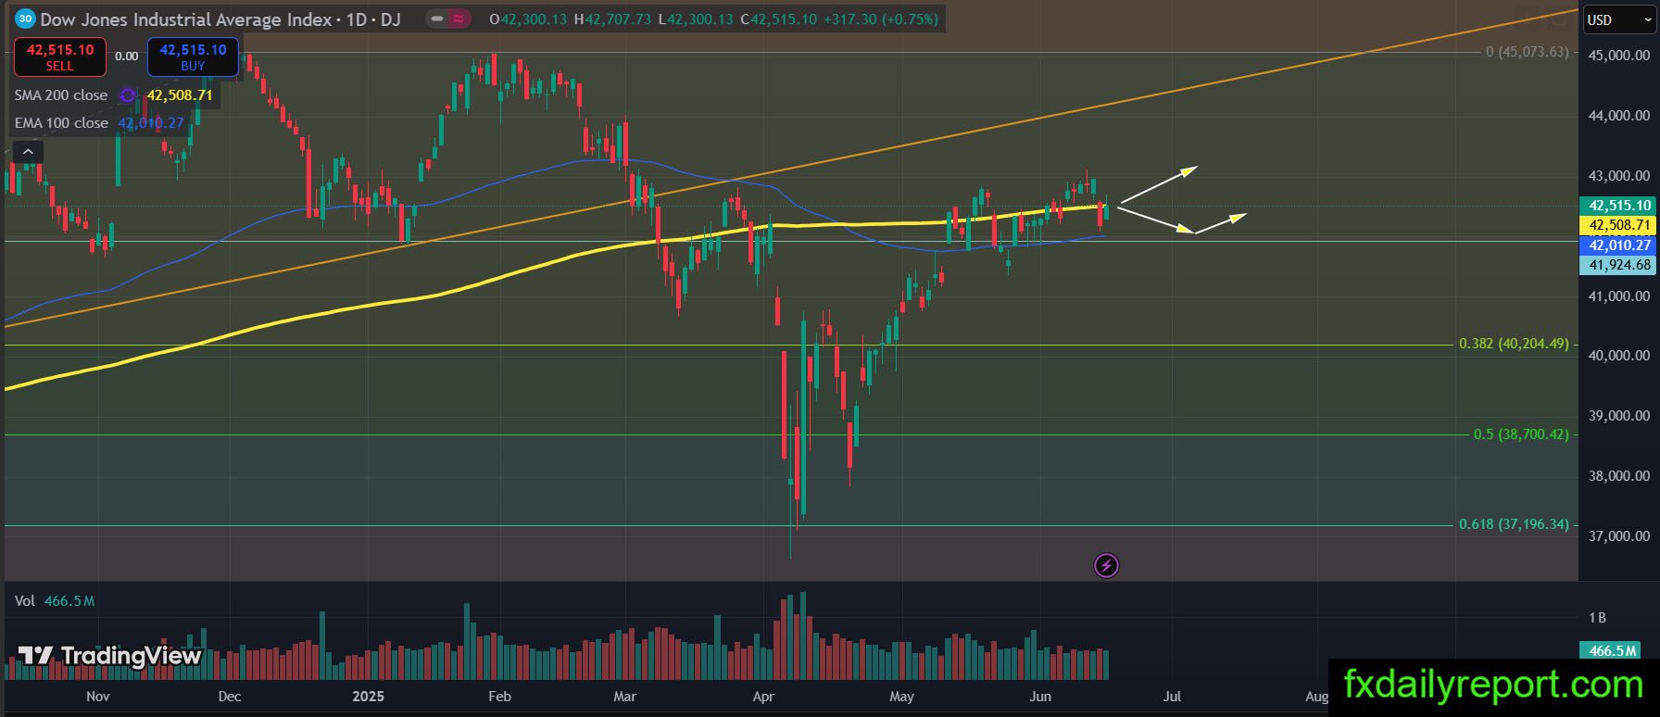The width and height of the screenshot is (1660, 717).
Task: Click the close price C42,515.10
Action: [x=779, y=19]
